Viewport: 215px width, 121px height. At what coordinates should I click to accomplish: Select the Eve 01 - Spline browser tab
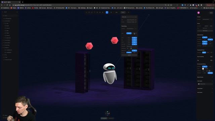(x=10, y=2)
